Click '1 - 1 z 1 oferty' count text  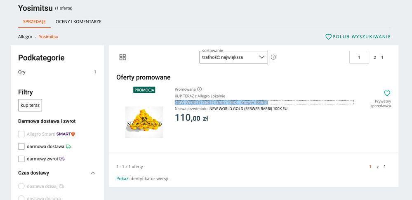tap(130, 167)
